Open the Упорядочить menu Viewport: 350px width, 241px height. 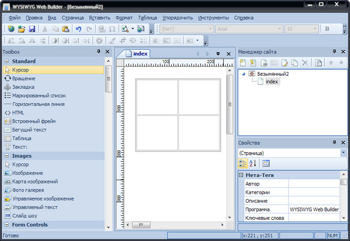[x=177, y=18]
